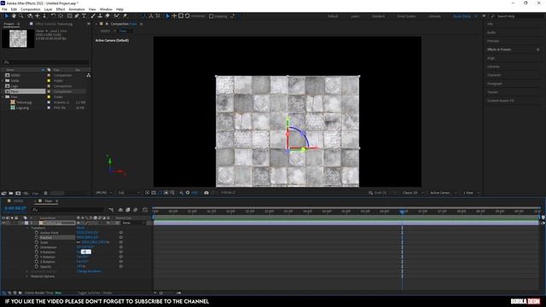Open the composition mini-flowchart icon
Screen dimensions: 546x307
tap(111, 210)
